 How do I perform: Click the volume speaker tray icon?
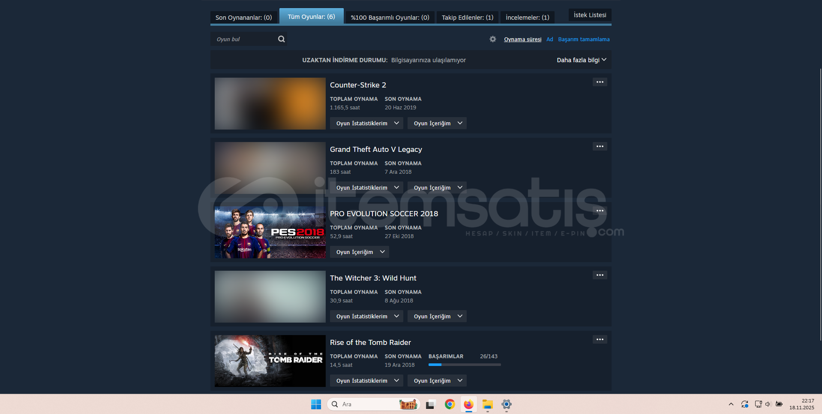[768, 404]
